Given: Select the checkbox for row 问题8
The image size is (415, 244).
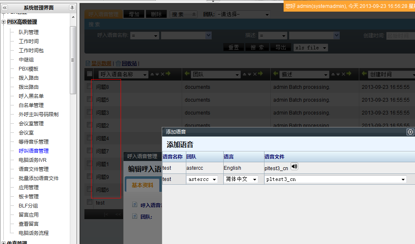Looking at the screenshot, I should [89, 86].
